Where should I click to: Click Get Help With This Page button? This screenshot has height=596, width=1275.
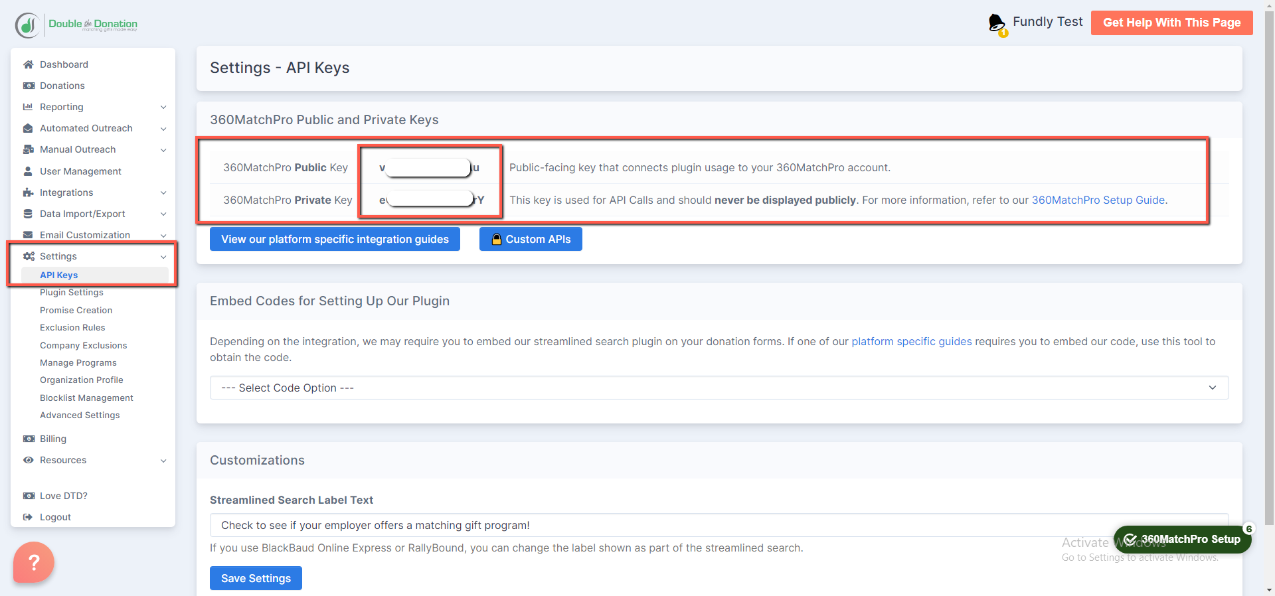point(1171,23)
